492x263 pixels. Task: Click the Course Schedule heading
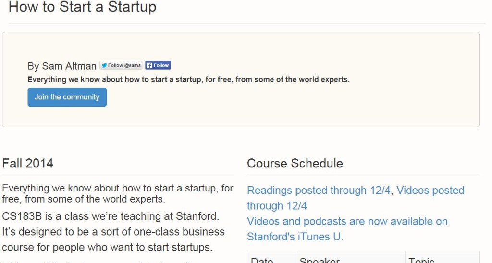tap(295, 163)
